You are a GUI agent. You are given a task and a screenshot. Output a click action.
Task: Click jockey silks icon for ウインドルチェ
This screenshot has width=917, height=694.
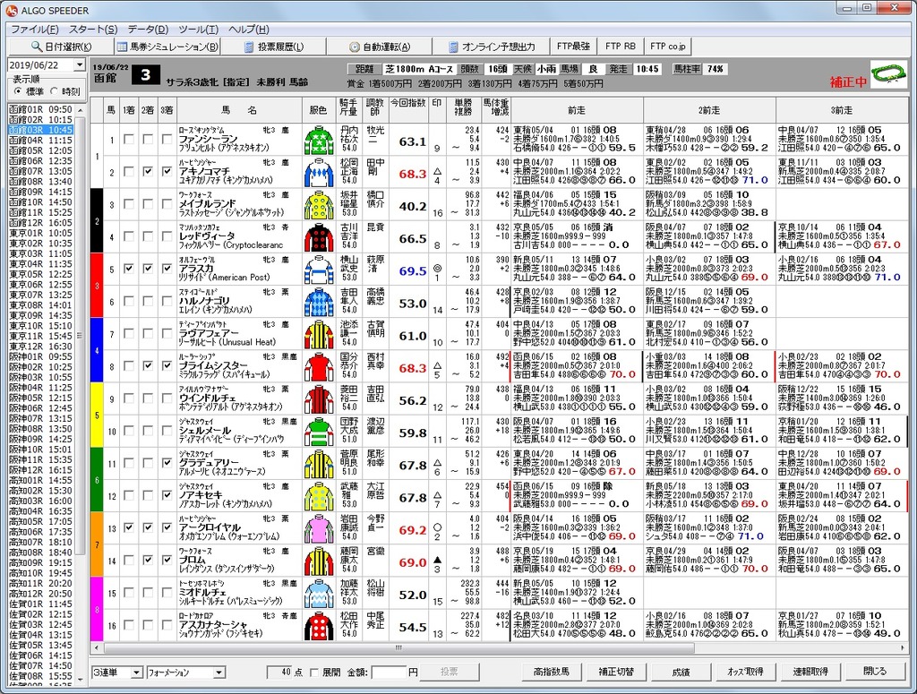tap(319, 400)
